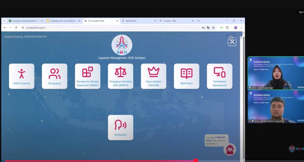Screen dimensions: 304x162
Task: Switch to the MyASN BKN tab
Action: coord(139,21)
